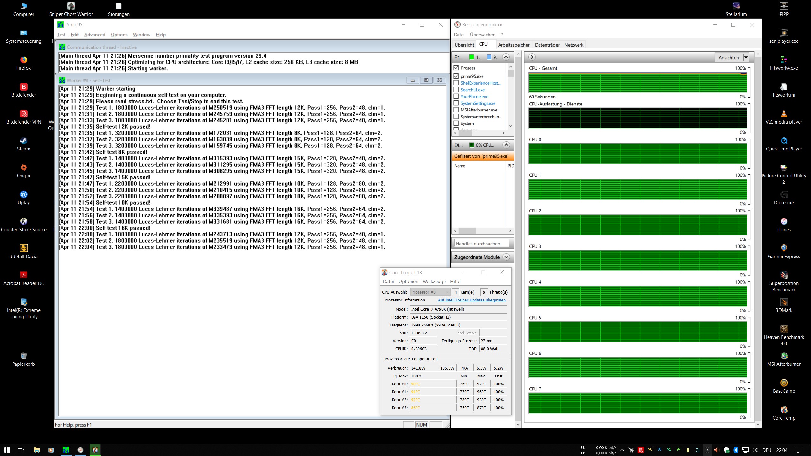
Task: Open QuickTime Player shortcut
Action: click(784, 144)
